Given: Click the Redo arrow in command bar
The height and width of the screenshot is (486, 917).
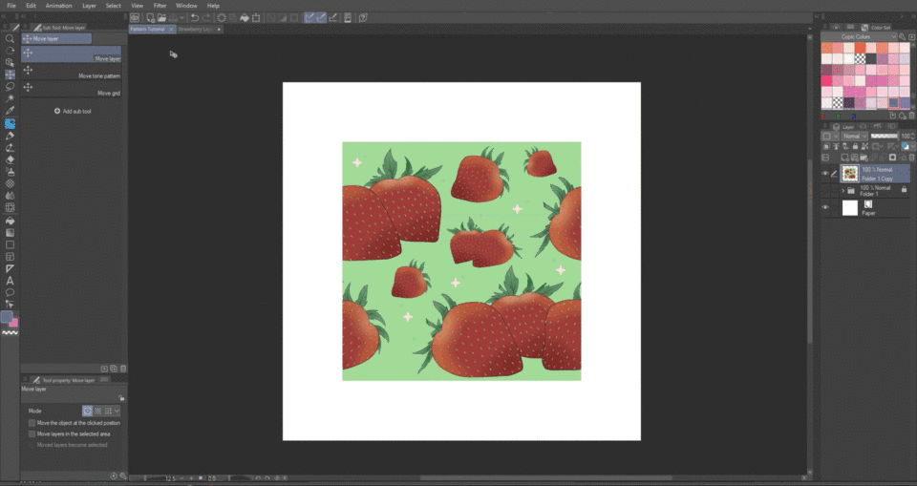Looking at the screenshot, I should (x=206, y=17).
